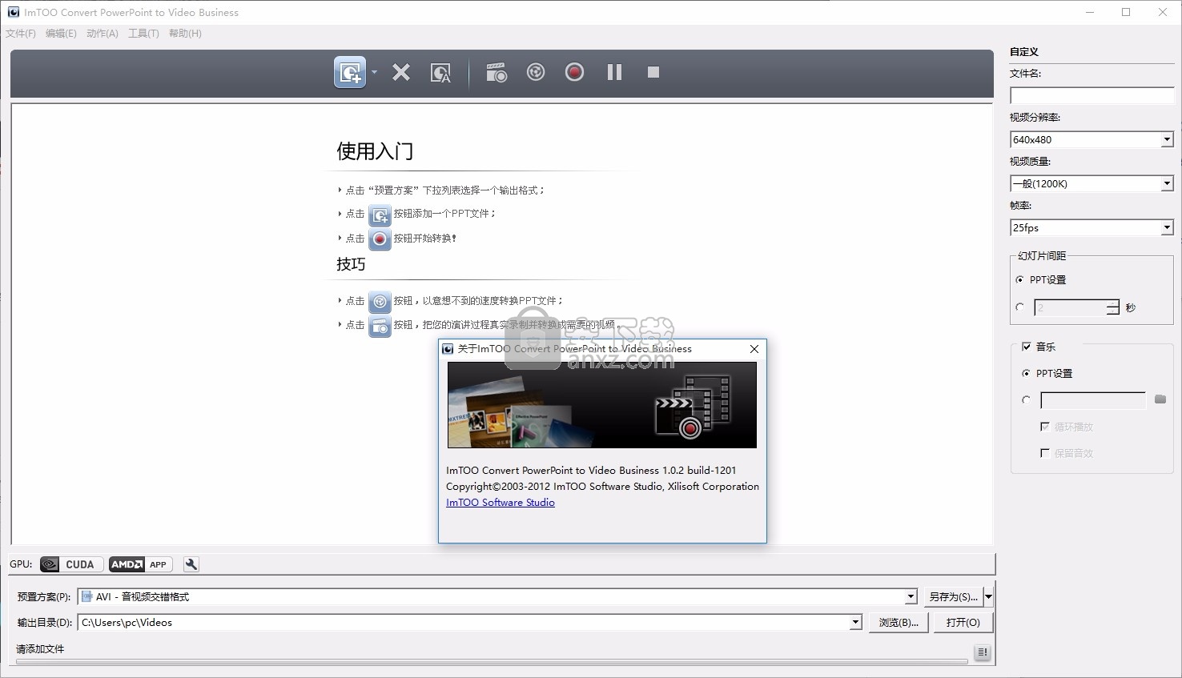Click the rename/text toolbar icon
The height and width of the screenshot is (678, 1182).
click(x=440, y=73)
